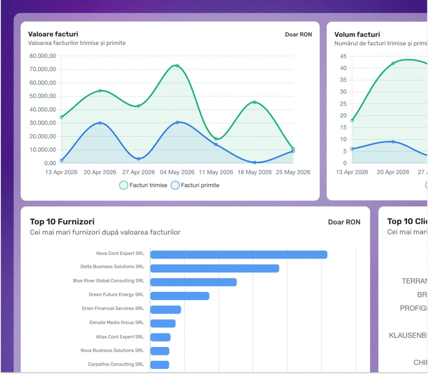Click the green point at 20 Apr in Volum facturi
This screenshot has width=428, height=374.
pos(393,63)
